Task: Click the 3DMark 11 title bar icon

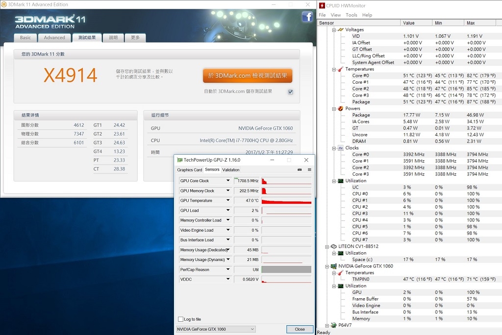Action: tap(4, 4)
